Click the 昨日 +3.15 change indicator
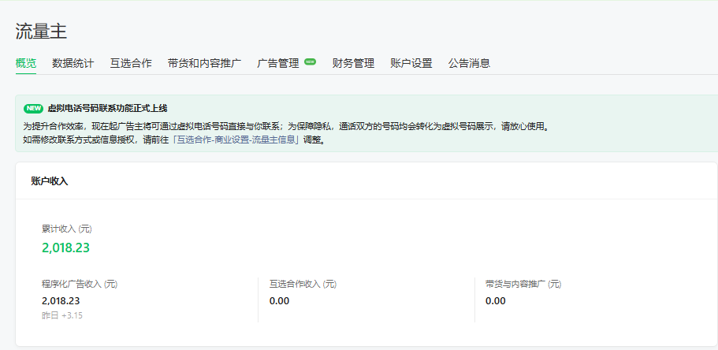Viewport: 718px width, 350px height. tap(62, 315)
